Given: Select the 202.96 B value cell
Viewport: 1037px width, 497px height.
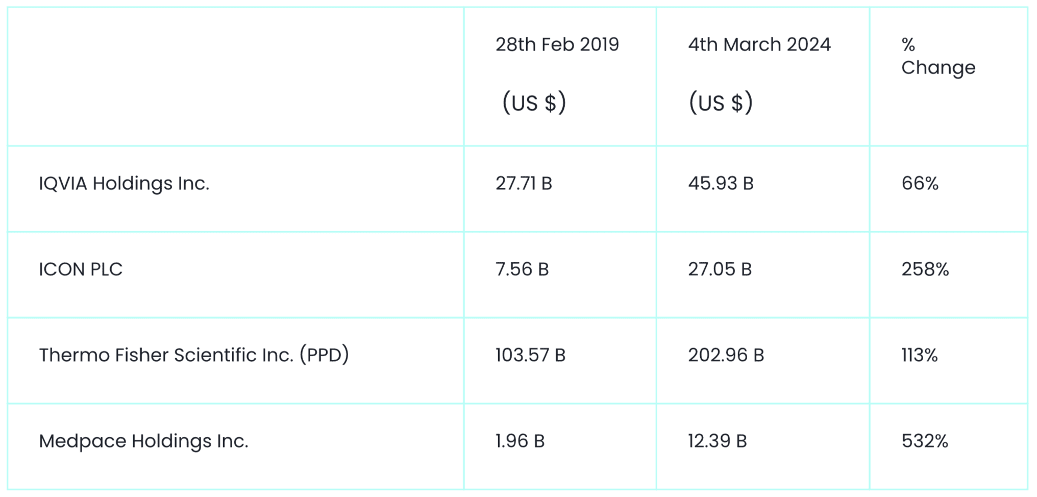Looking at the screenshot, I should click(x=726, y=355).
